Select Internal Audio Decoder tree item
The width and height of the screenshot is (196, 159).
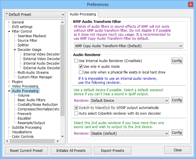tap(41, 63)
